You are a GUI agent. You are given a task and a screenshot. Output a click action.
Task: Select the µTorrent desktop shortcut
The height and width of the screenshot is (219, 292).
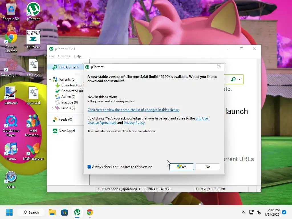coord(33,11)
